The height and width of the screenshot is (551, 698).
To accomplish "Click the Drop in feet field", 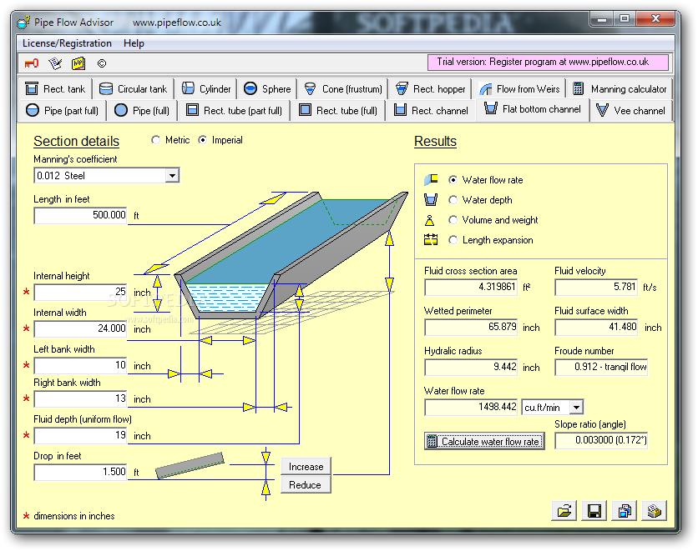I will click(81, 472).
